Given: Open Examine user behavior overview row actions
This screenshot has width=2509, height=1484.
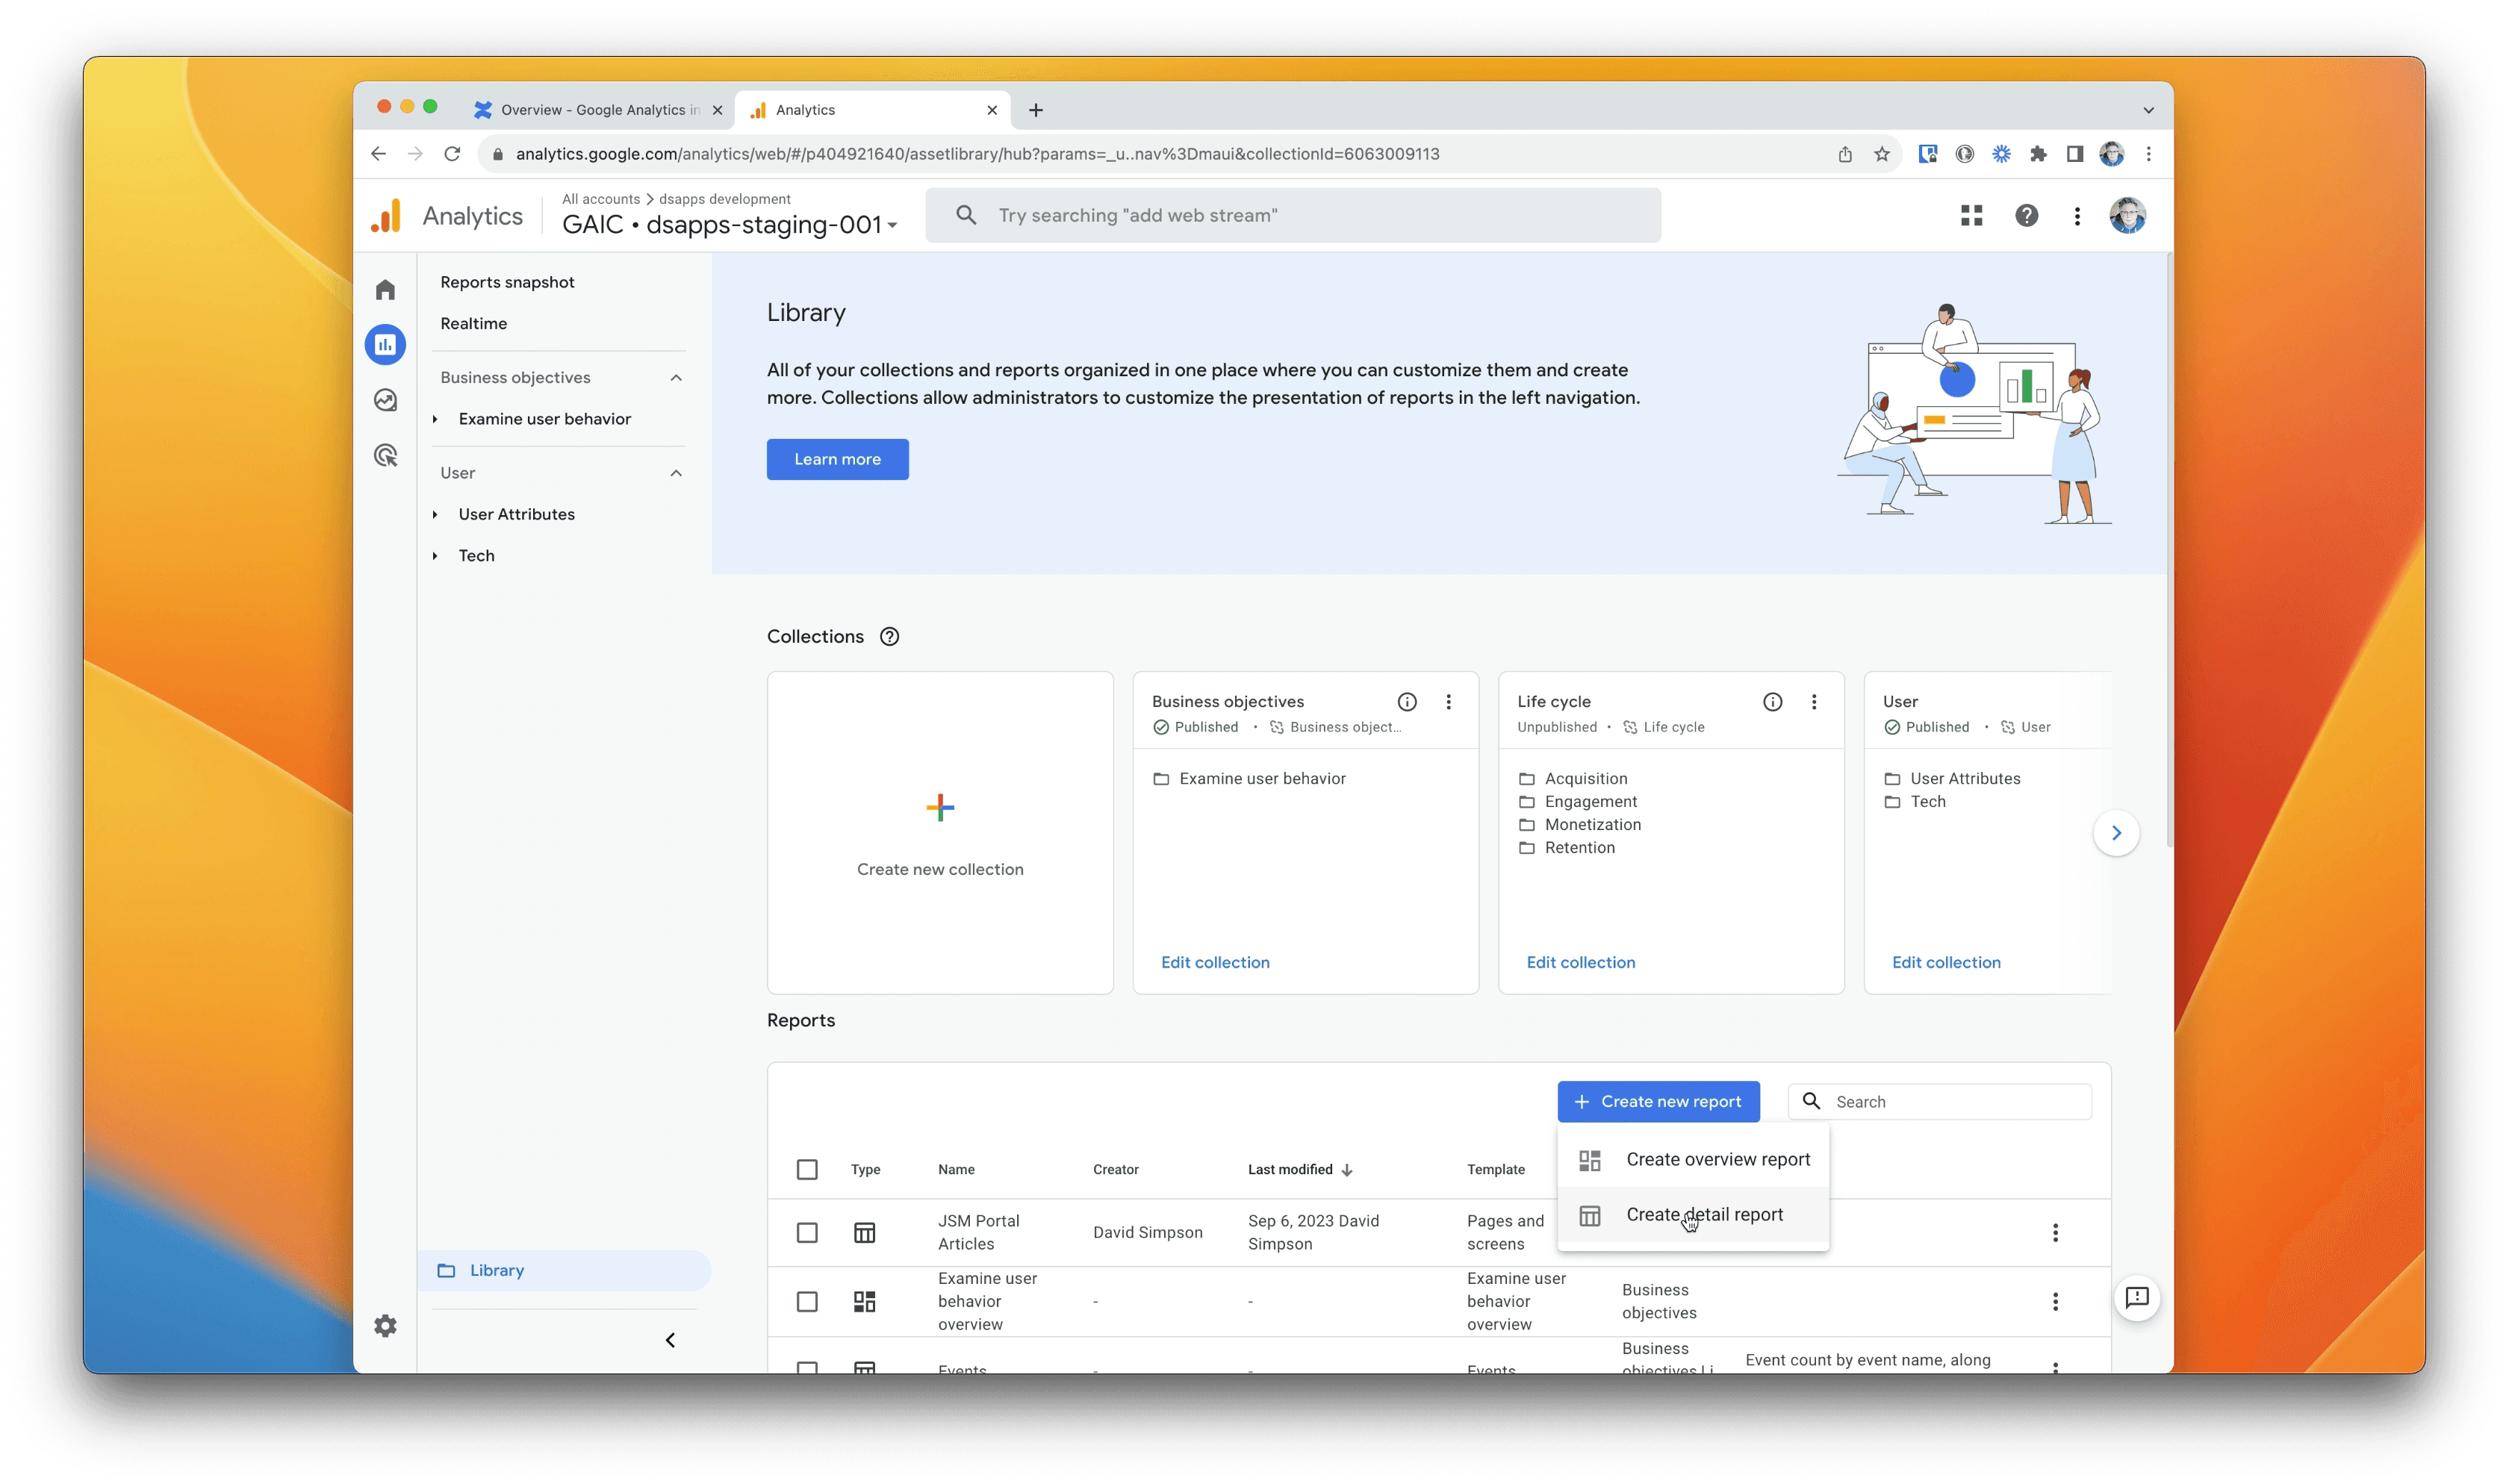Looking at the screenshot, I should (2055, 1302).
